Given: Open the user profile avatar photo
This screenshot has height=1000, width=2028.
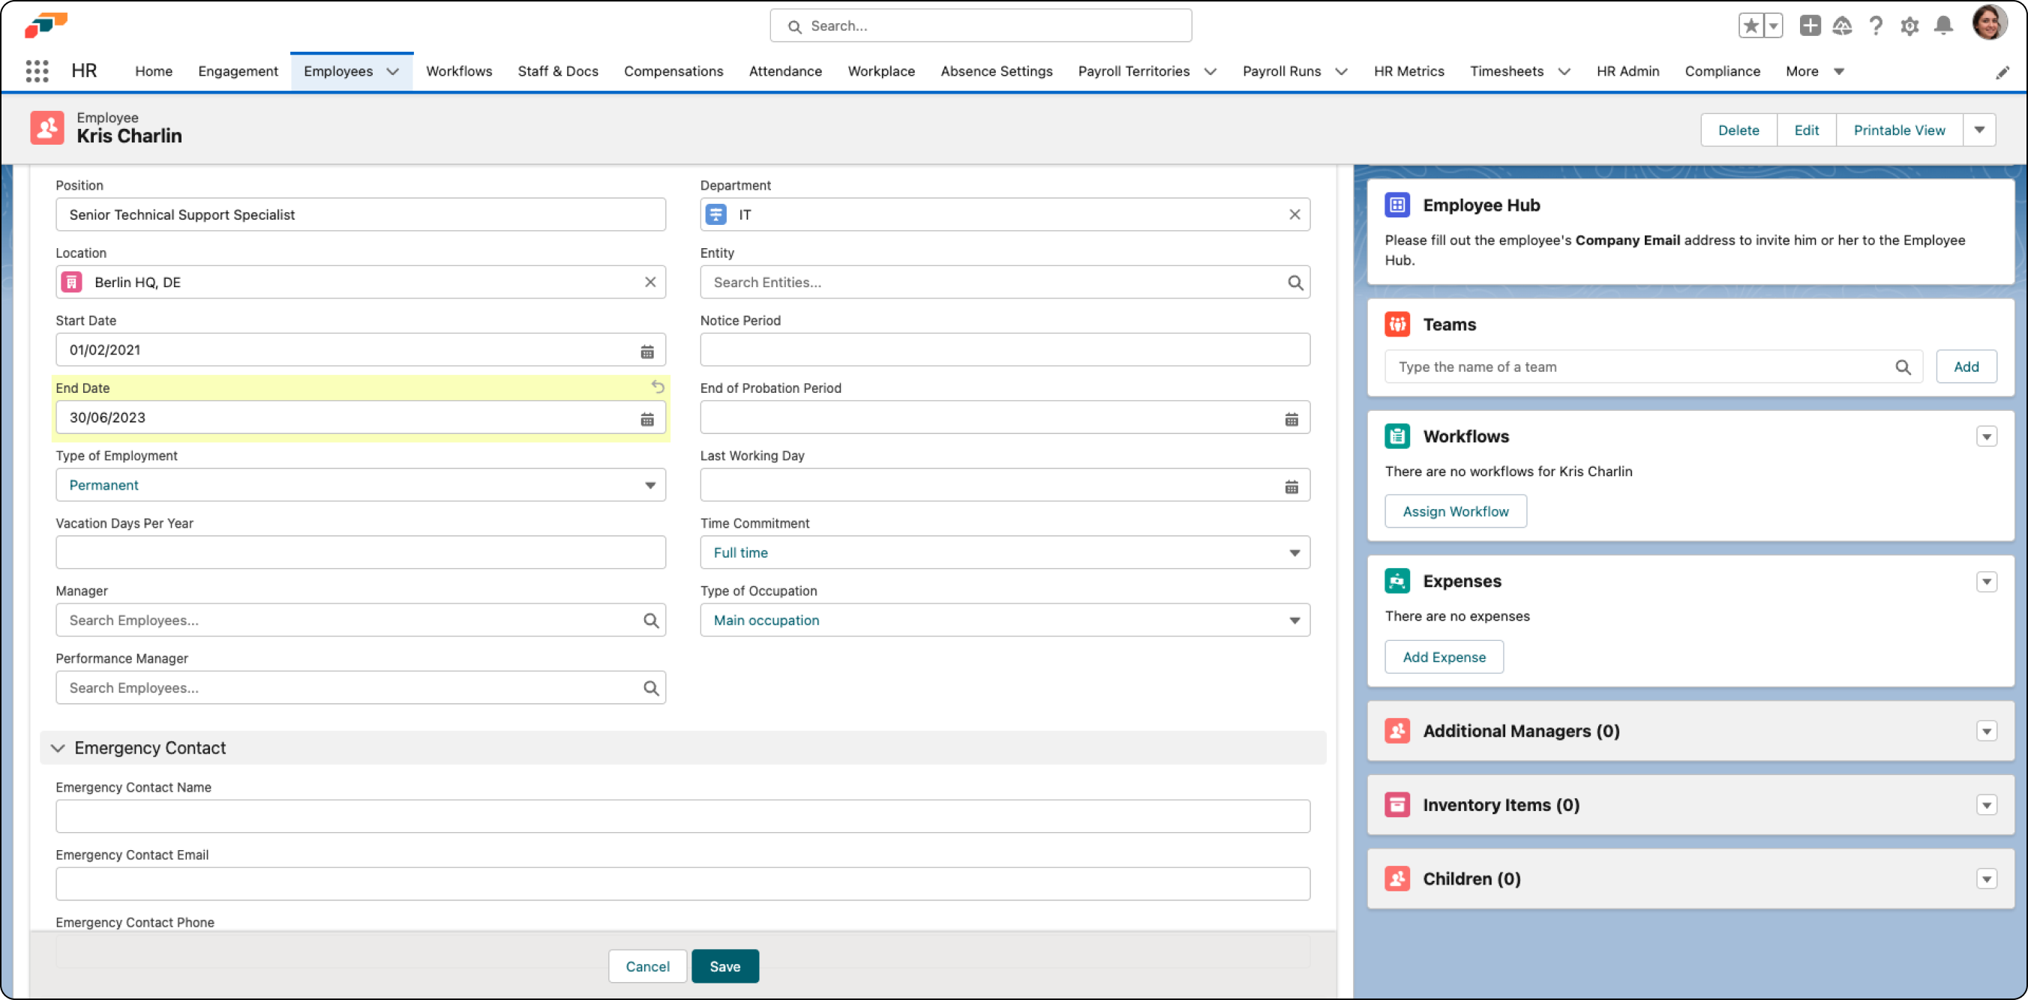Looking at the screenshot, I should pos(1991,22).
